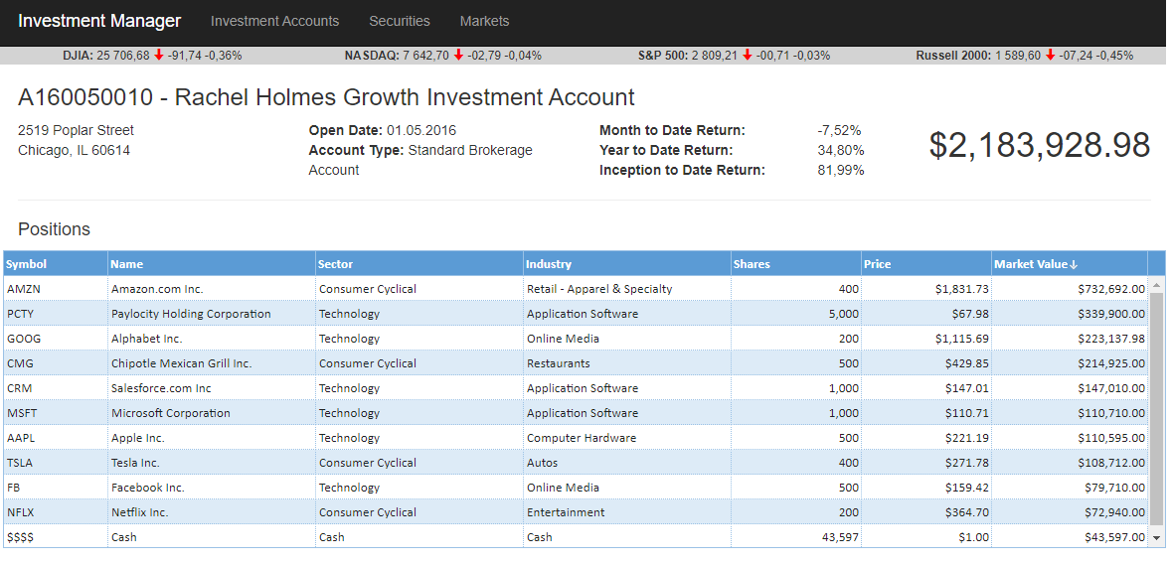Viewport: 1172px width, 564px height.
Task: Click the Computer Hardware industry cell
Action: point(627,438)
